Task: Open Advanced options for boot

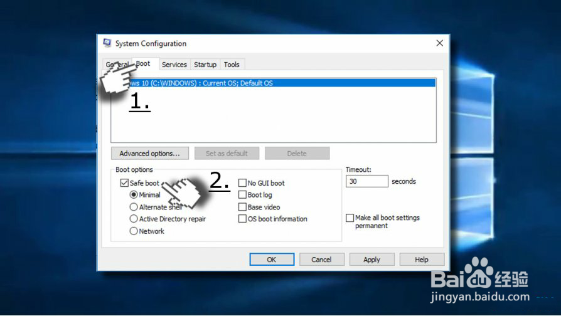Action: coord(149,154)
